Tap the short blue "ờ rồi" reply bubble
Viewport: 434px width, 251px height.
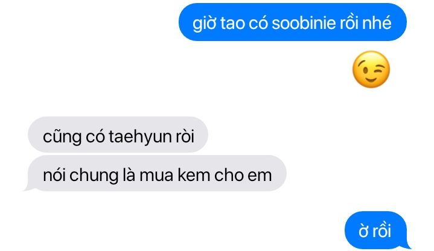pyautogui.click(x=376, y=230)
